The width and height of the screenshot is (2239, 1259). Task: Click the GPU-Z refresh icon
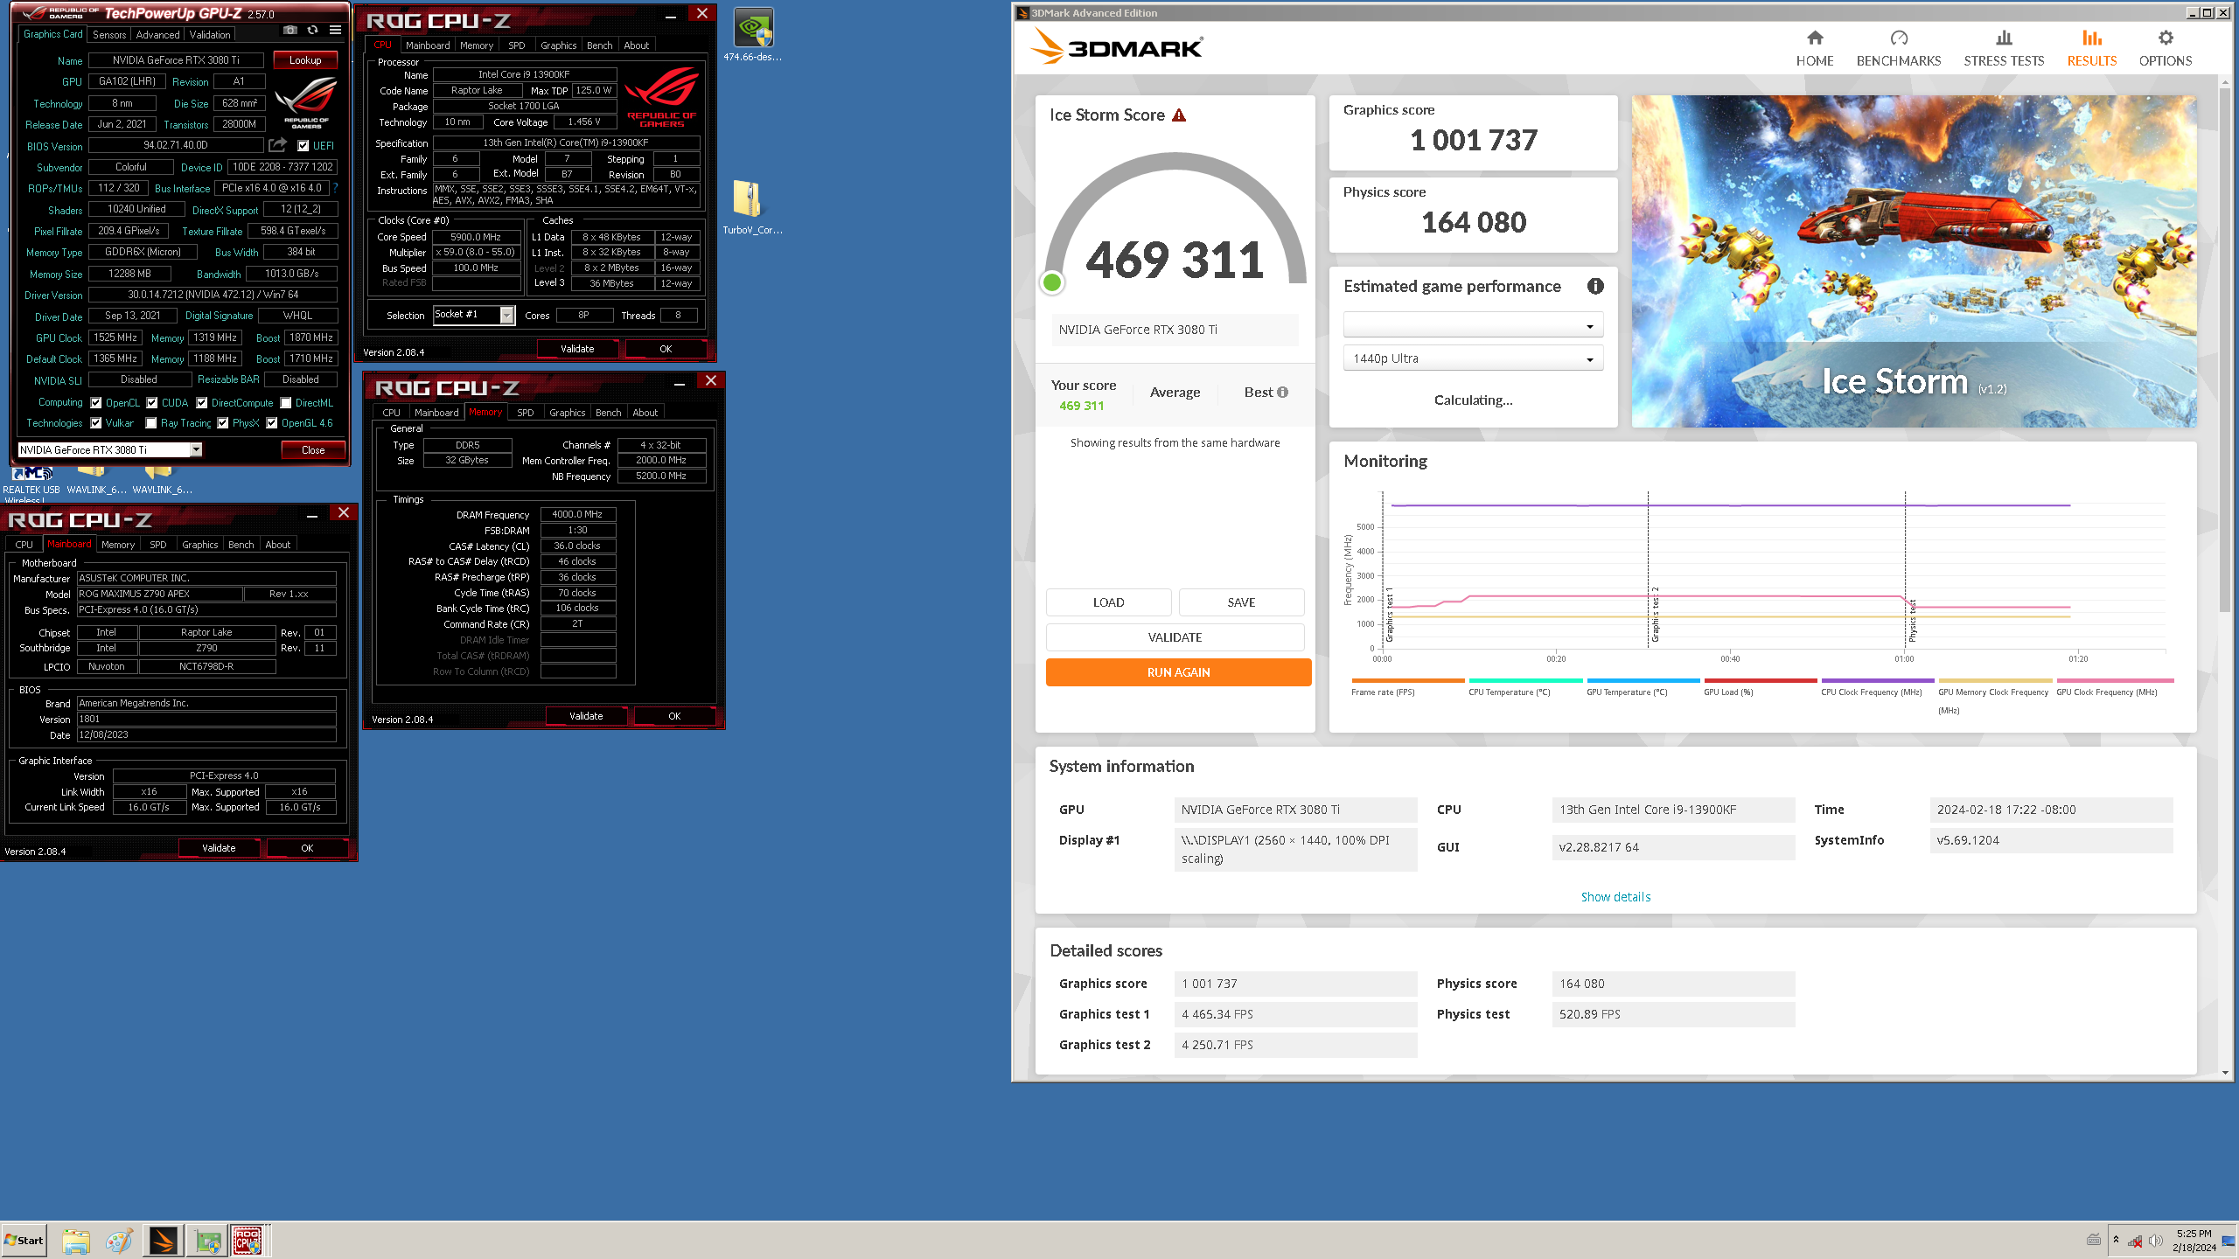click(x=312, y=30)
